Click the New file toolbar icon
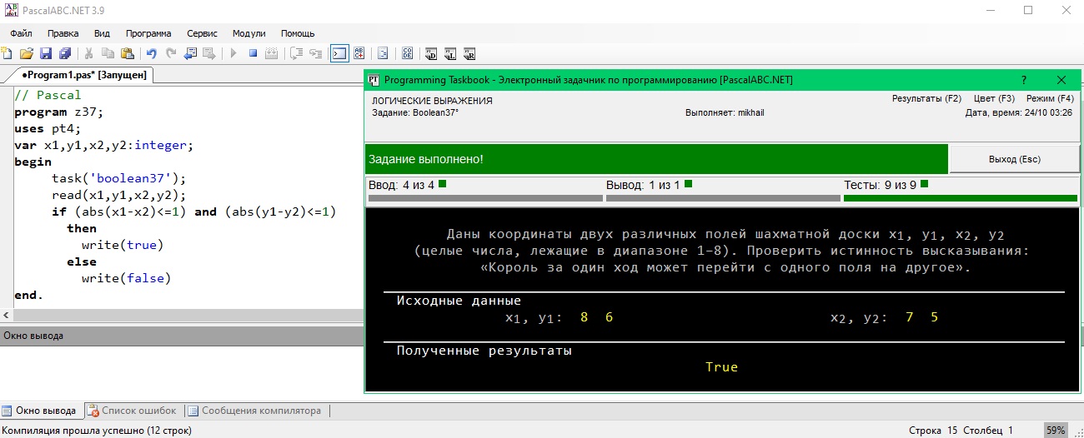Screen dimensions: 1084x438 [8, 53]
